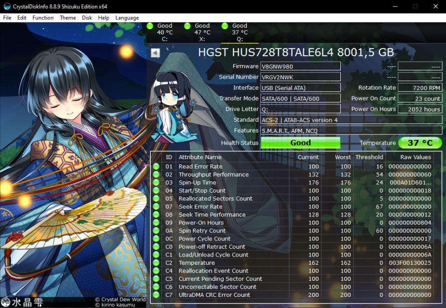Screen dimensions: 446x308
Task: Minimize the CrystalDiskInfo window
Action: click(x=395, y=6)
